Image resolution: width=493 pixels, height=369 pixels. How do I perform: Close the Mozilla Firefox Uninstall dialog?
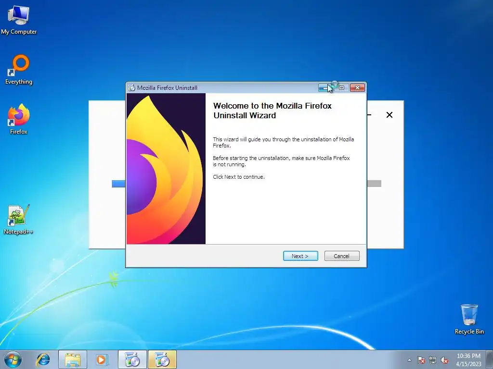point(357,88)
